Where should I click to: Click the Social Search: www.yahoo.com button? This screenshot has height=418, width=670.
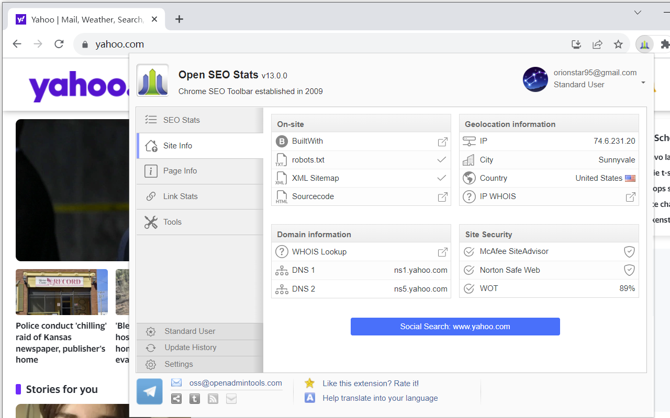tap(455, 327)
